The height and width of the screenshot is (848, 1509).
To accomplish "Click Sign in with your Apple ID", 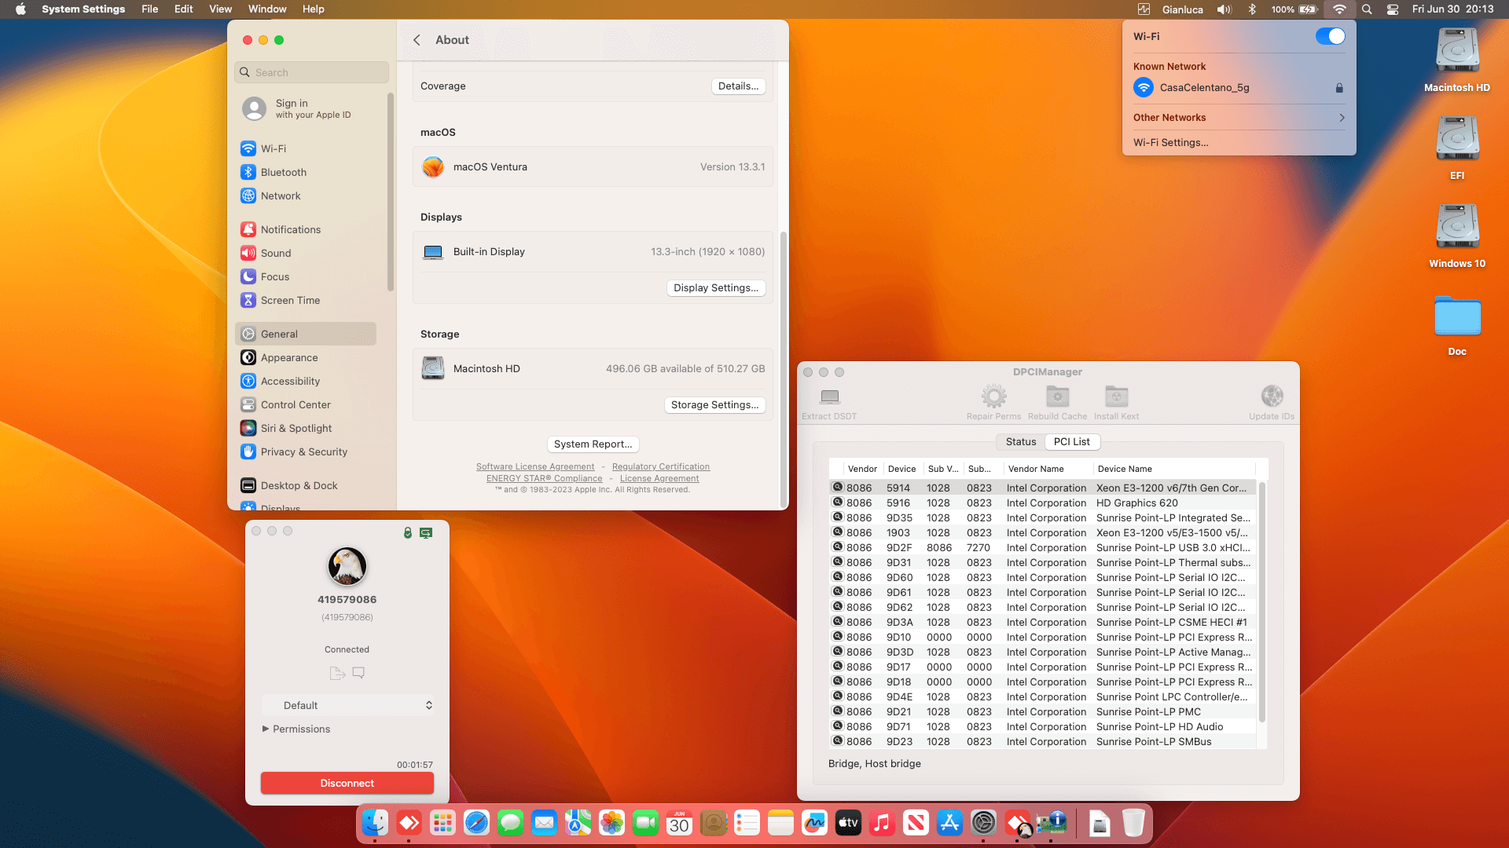I will [x=305, y=108].
